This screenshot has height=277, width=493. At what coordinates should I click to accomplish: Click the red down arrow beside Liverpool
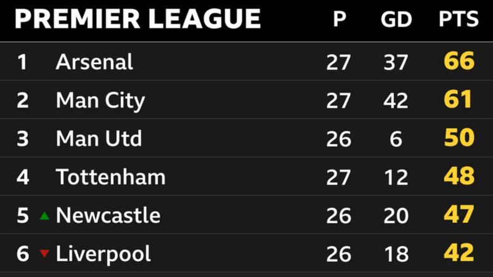[x=44, y=254]
